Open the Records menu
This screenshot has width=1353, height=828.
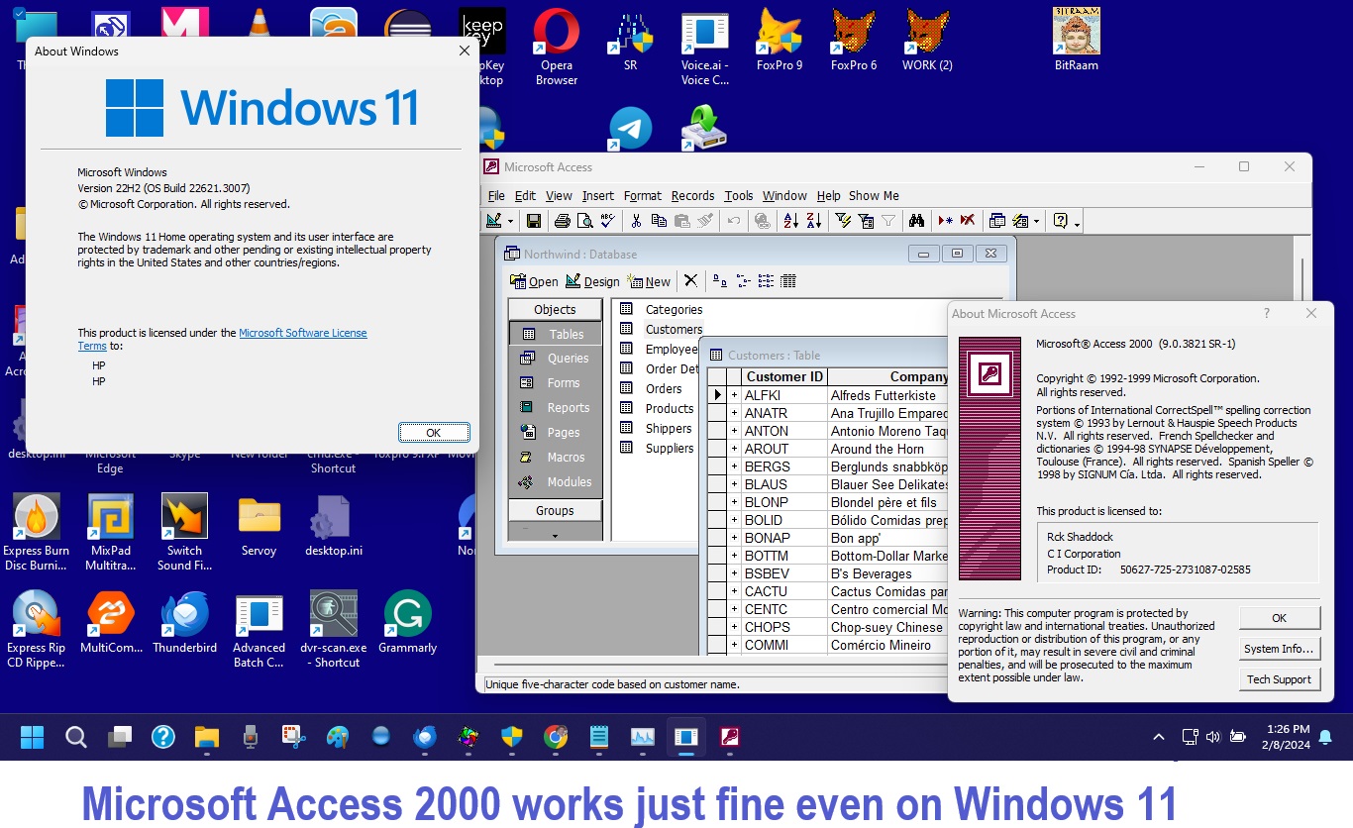click(x=692, y=196)
